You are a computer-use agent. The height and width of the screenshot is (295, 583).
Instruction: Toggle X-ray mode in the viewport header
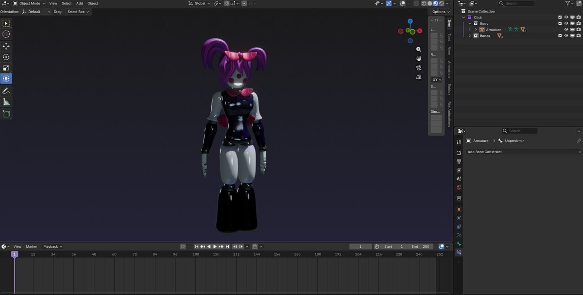[415, 3]
